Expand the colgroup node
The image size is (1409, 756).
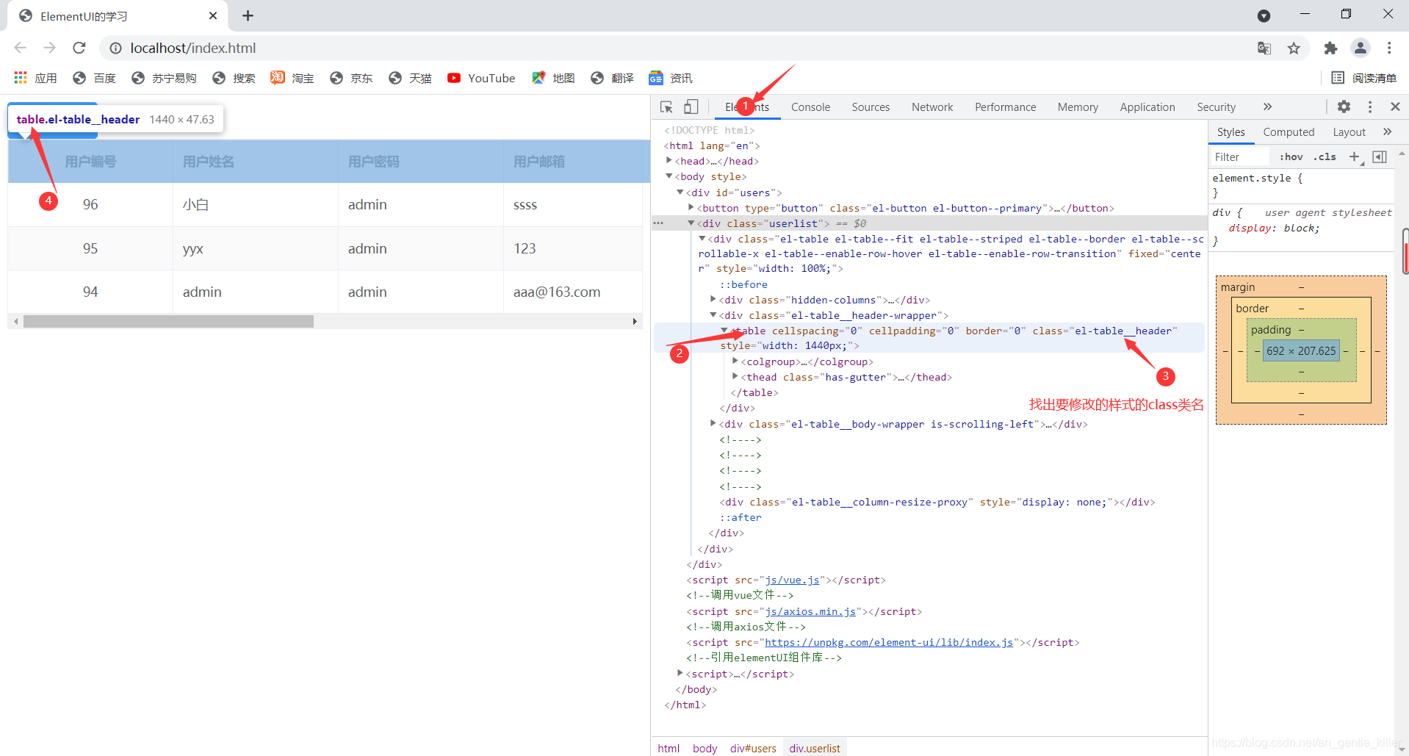coord(735,361)
